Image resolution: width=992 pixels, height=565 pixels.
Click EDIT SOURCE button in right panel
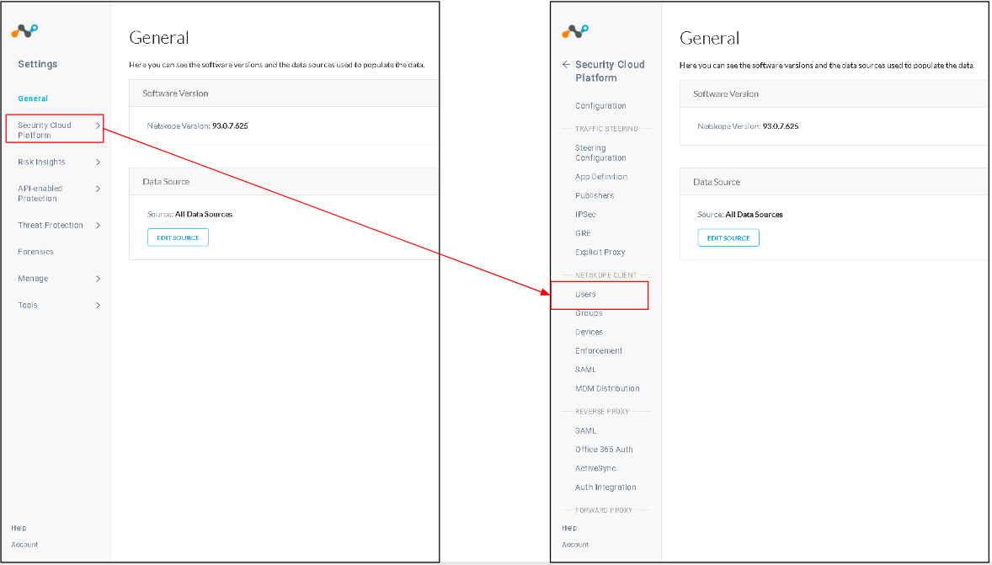[728, 238]
